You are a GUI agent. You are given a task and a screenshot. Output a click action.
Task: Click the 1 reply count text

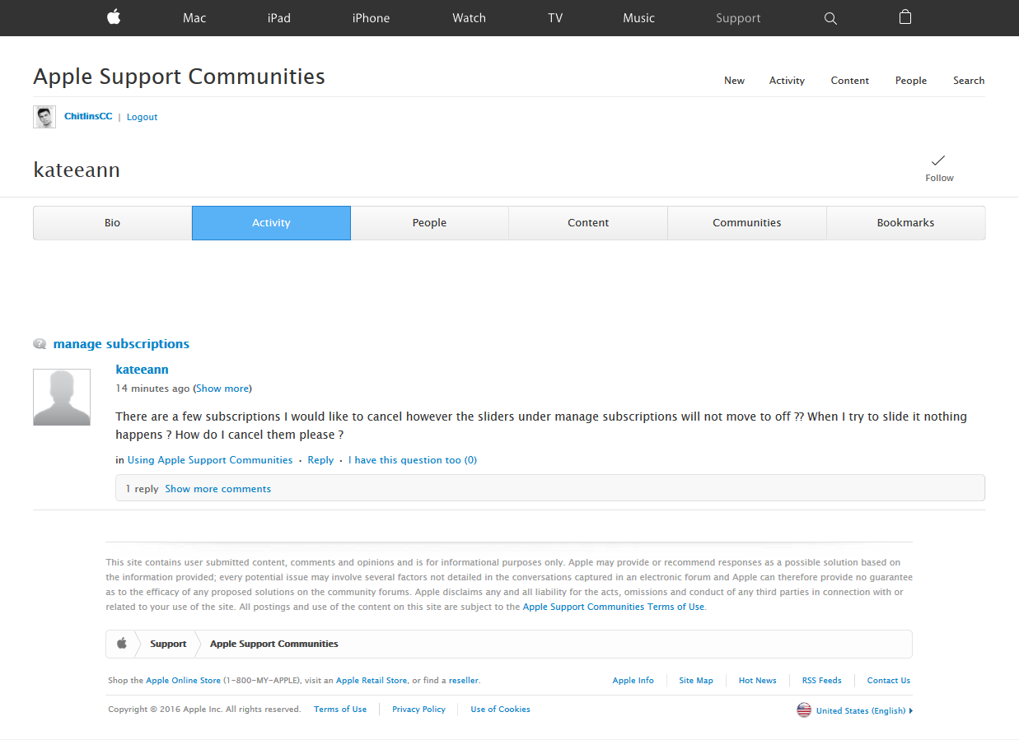[x=142, y=489]
